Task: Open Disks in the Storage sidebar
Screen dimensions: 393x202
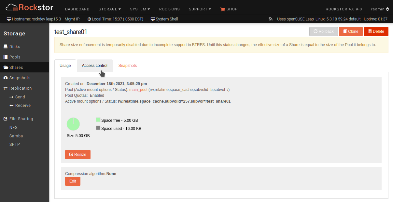Action: pos(24,47)
